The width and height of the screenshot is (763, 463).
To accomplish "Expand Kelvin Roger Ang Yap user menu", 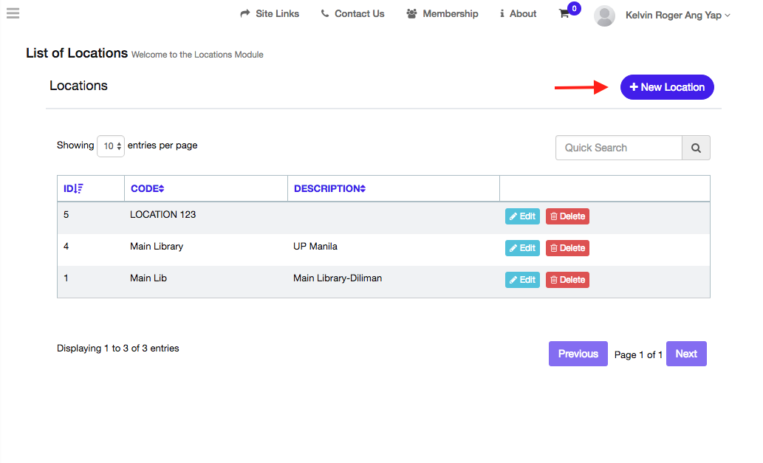I will pos(677,15).
